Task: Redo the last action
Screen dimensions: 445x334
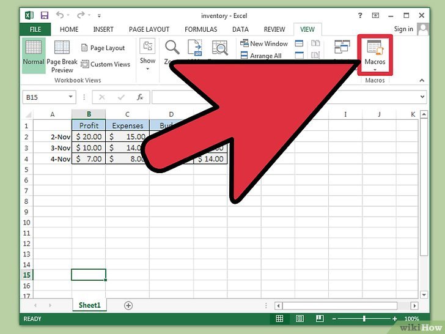Action: tap(81, 15)
